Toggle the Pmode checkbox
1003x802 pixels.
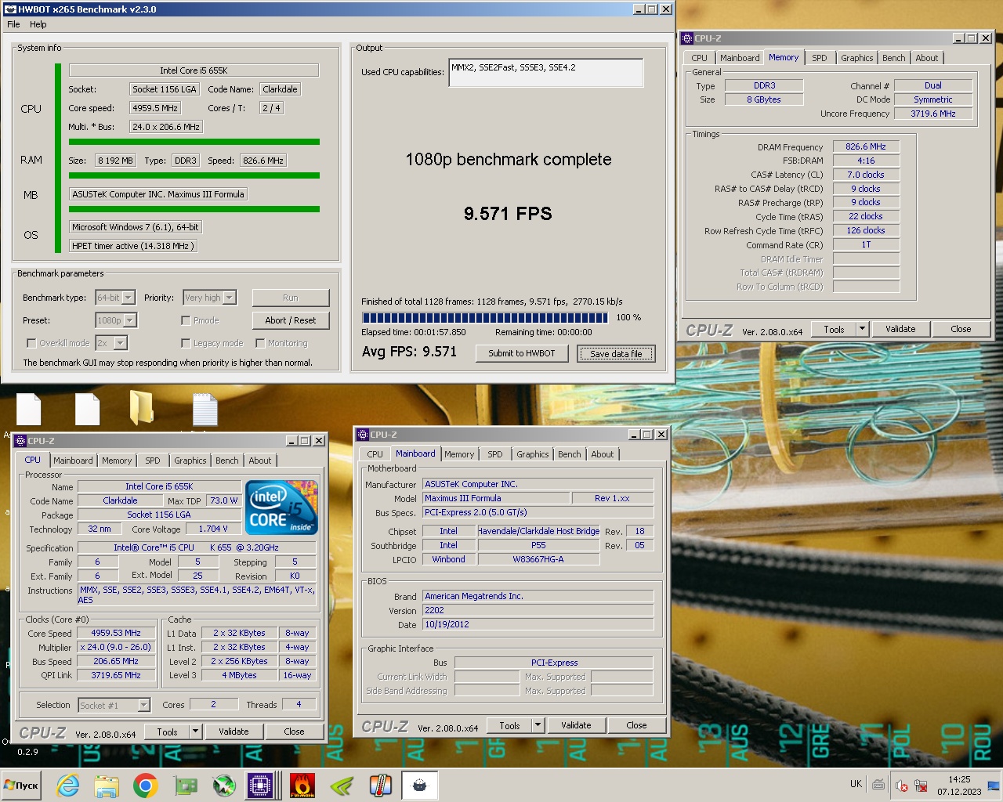click(186, 320)
